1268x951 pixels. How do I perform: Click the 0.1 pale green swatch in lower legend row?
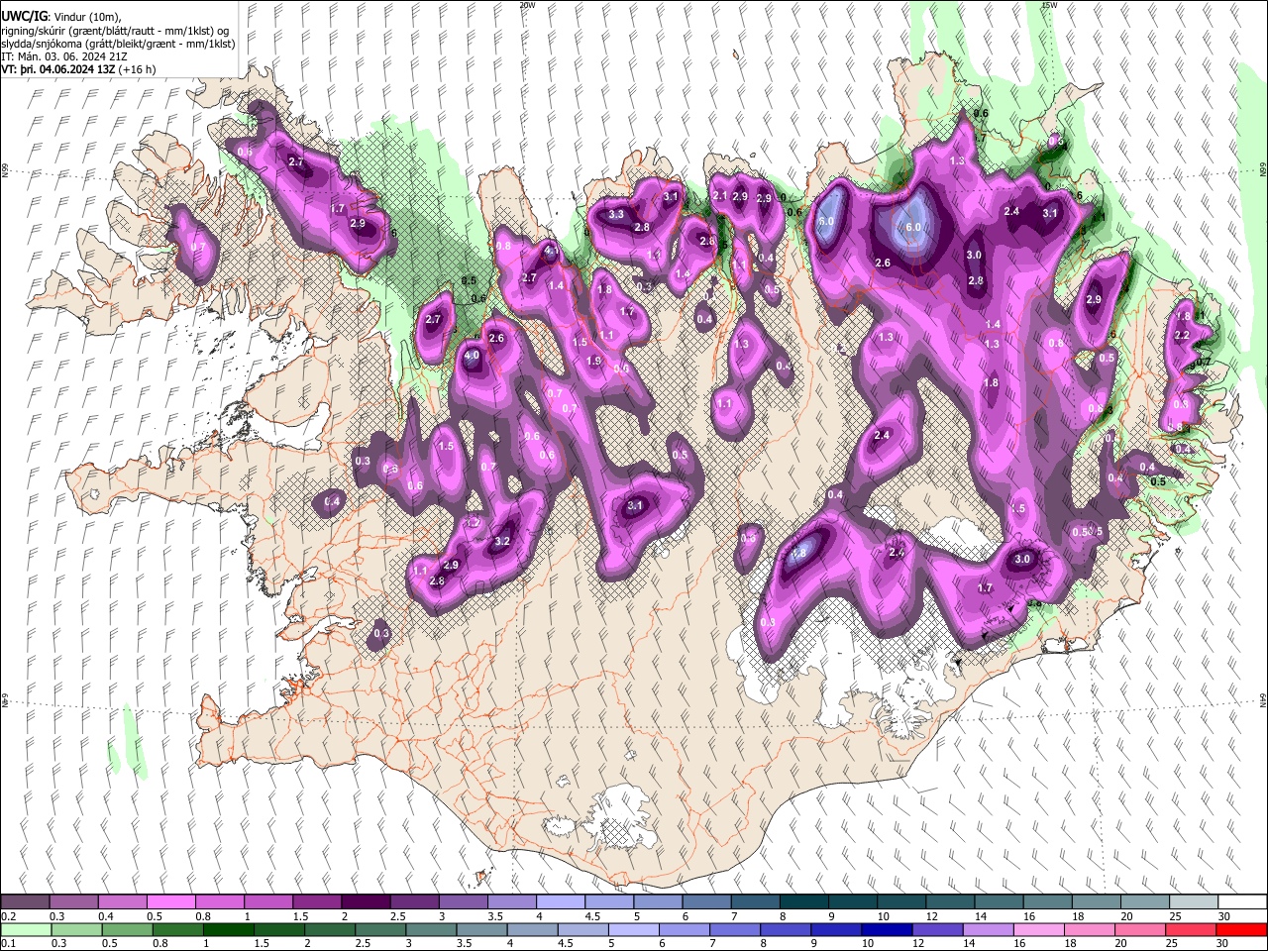coord(29,929)
